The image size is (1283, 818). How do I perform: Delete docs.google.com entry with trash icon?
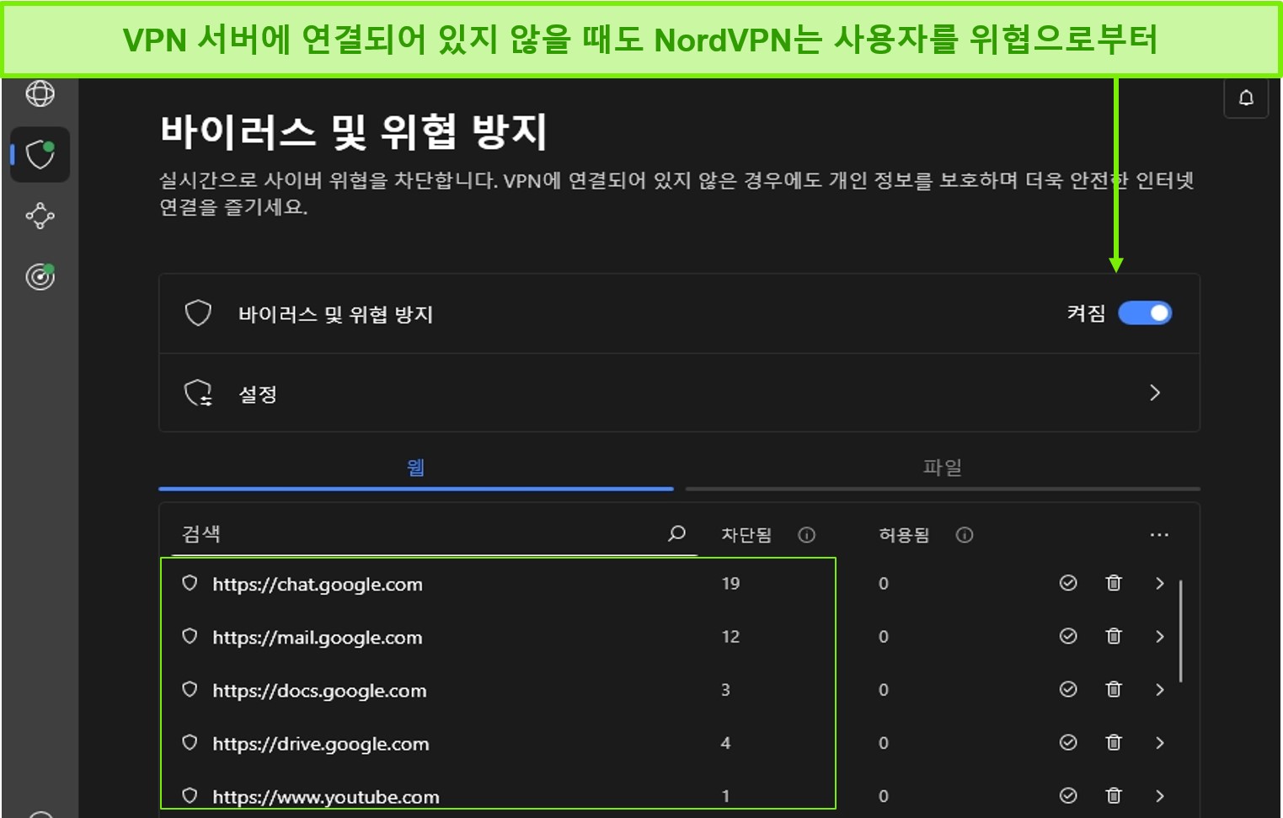1113,689
